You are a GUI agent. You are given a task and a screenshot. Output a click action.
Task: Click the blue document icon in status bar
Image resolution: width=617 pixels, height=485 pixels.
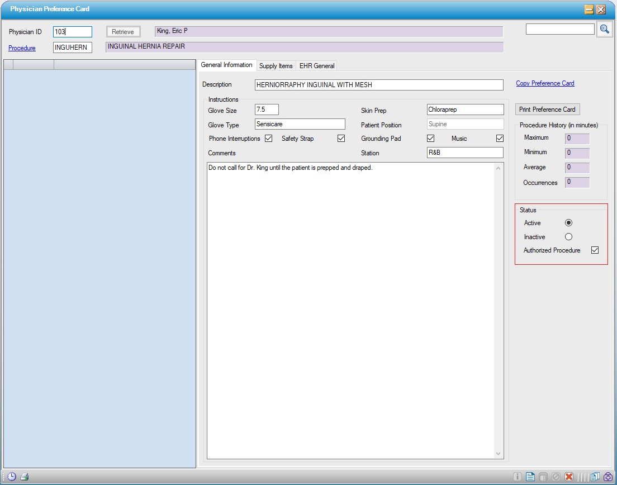click(530, 477)
